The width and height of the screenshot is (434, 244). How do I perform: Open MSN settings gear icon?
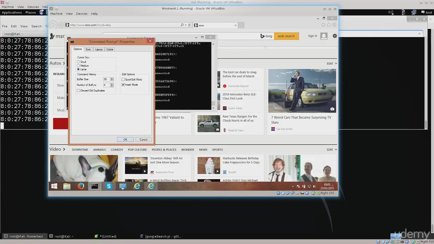(335, 36)
